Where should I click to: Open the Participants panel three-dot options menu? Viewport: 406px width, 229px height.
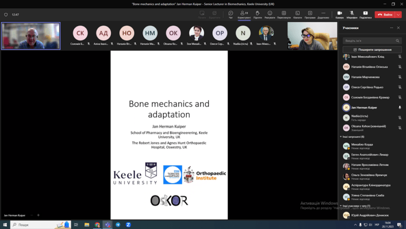point(391,28)
